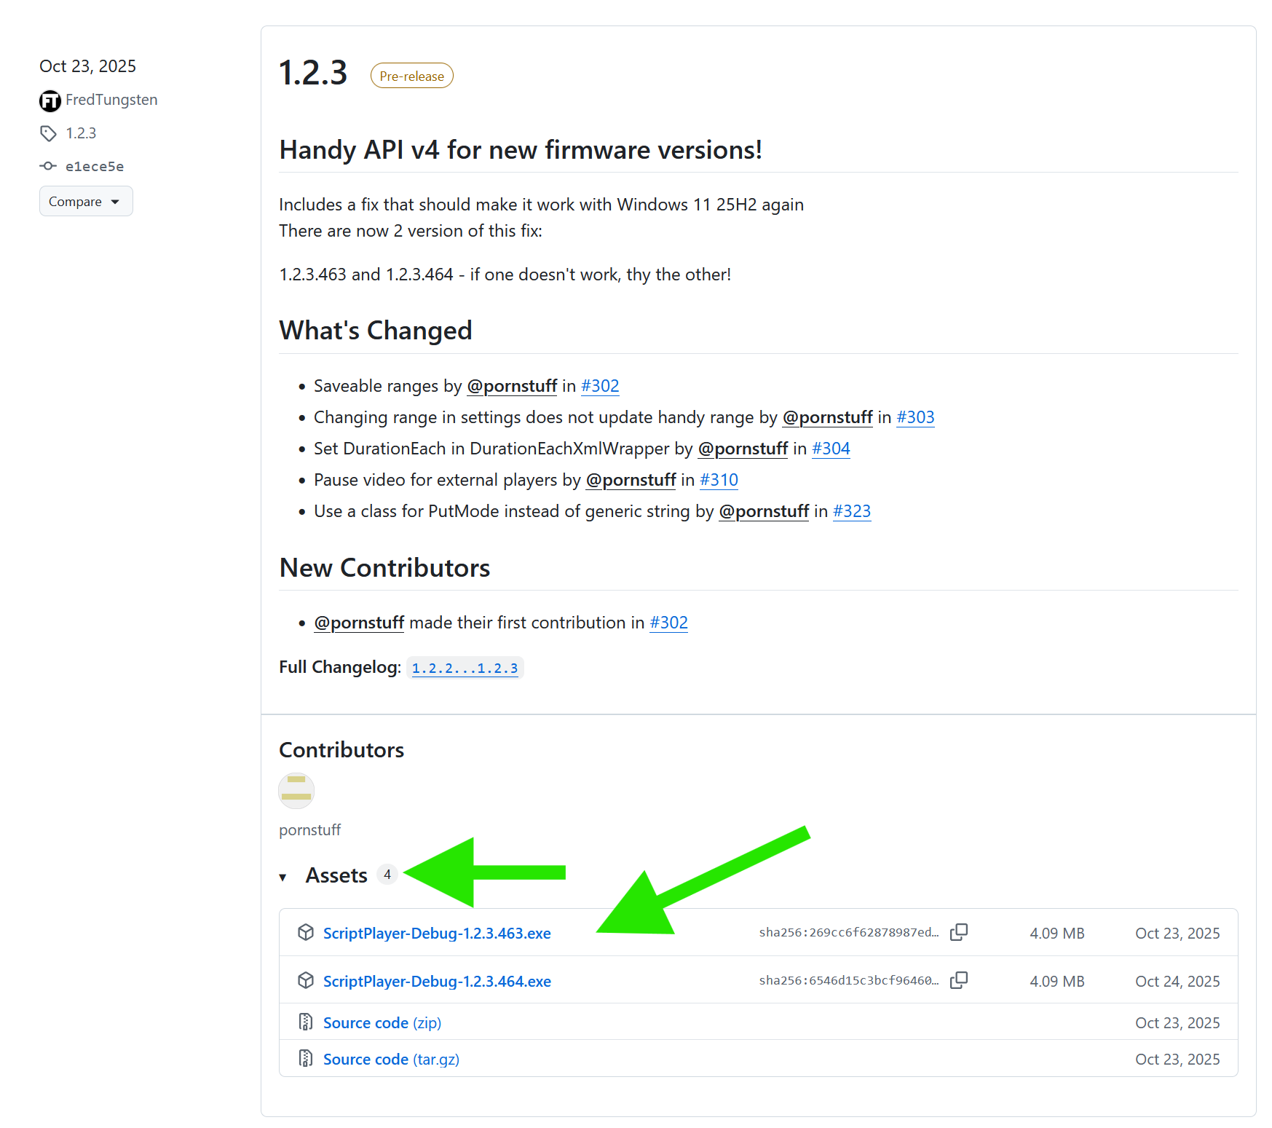1272x1128 pixels.
Task: Open the Compare dropdown
Action: [86, 201]
